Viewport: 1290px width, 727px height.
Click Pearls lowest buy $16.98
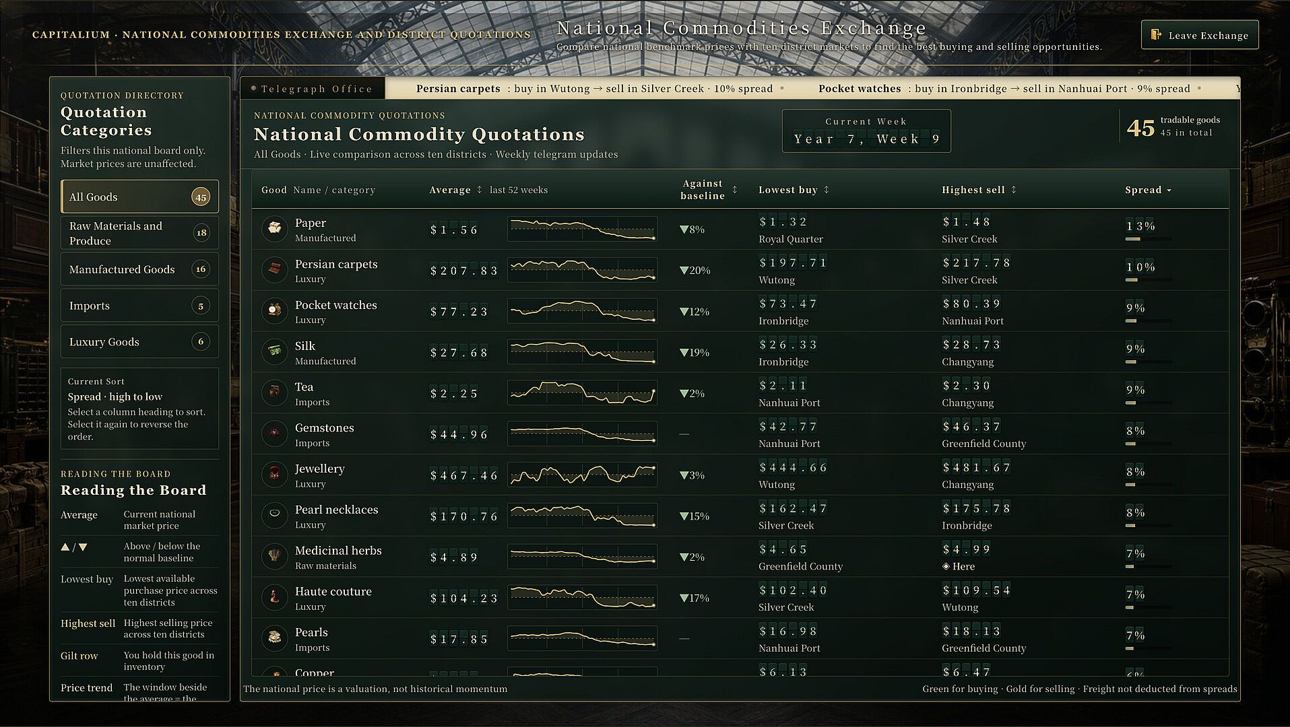tap(788, 631)
